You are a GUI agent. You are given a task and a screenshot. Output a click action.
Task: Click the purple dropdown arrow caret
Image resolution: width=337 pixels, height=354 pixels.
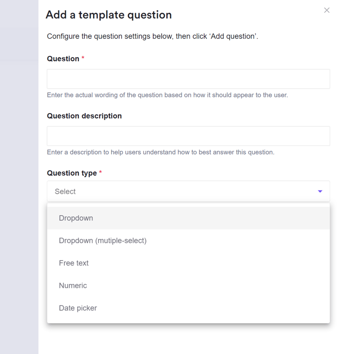(x=320, y=191)
